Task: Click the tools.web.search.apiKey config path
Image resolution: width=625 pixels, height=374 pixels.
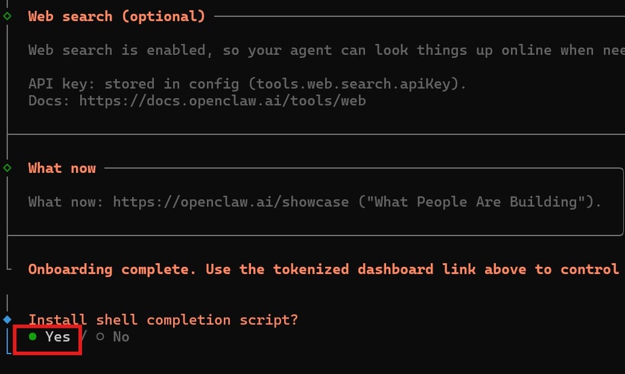Action: pos(353,84)
